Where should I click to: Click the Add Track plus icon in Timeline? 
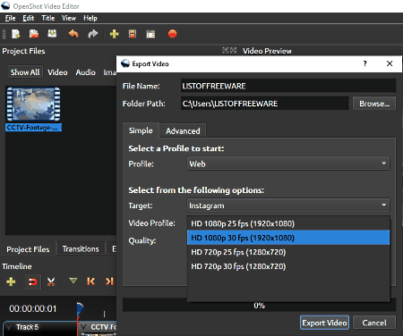[11, 281]
